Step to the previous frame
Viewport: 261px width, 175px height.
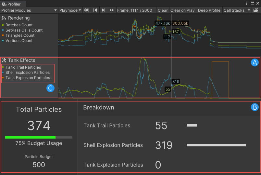point(95,10)
